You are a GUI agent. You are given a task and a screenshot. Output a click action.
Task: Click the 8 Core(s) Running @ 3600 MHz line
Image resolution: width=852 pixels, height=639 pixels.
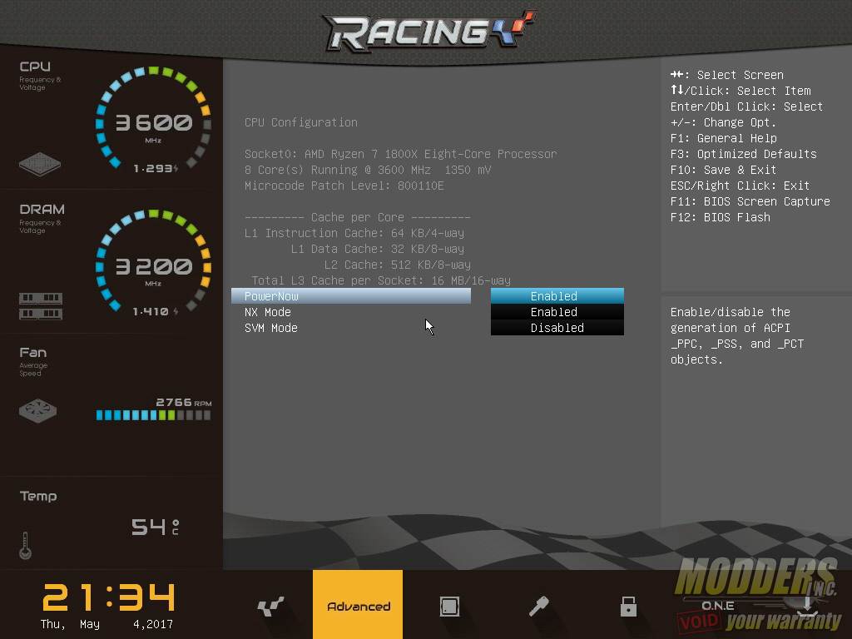(368, 170)
